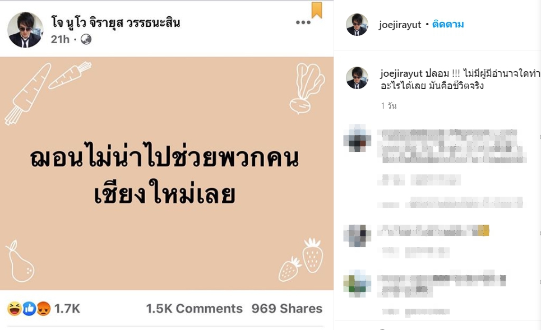Click the joejirayut avatar beside the caption

(357, 78)
